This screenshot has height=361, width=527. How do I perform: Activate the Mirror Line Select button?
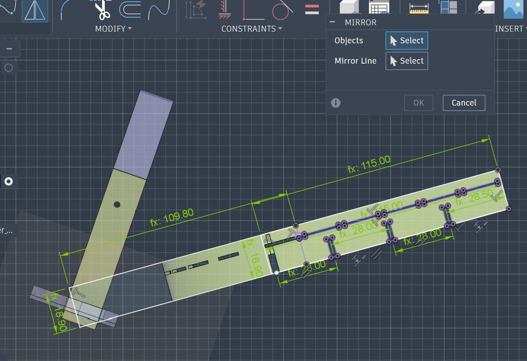pyautogui.click(x=407, y=61)
